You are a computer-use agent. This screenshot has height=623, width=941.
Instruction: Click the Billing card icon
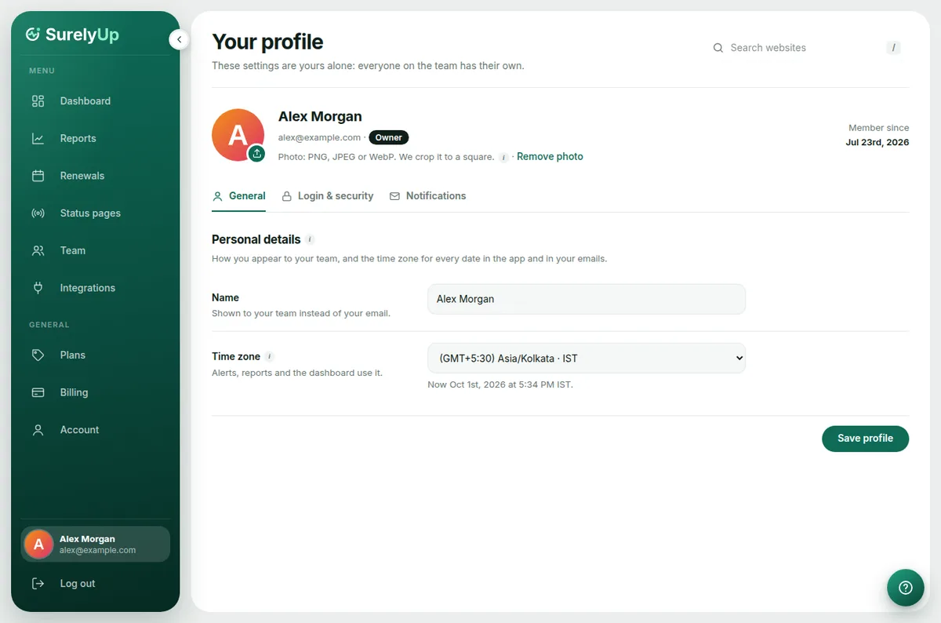pos(38,392)
